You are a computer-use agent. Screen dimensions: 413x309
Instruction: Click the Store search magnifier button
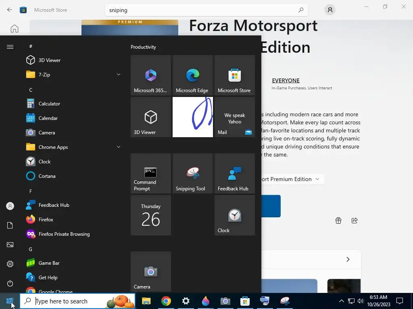301,10
